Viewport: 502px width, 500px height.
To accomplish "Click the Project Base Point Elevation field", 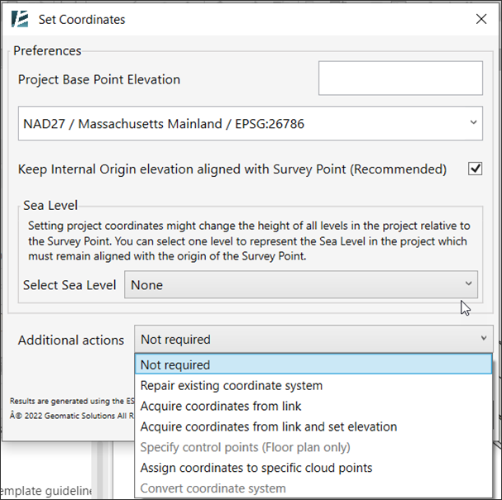I will [x=400, y=78].
